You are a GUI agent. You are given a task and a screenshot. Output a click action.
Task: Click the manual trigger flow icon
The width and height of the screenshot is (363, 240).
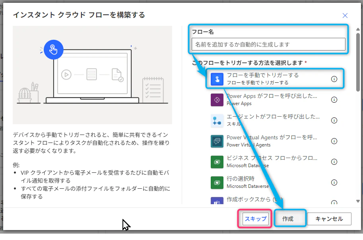click(217, 79)
